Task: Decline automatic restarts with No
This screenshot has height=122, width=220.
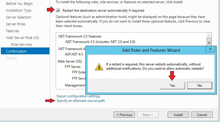Action: point(200,86)
